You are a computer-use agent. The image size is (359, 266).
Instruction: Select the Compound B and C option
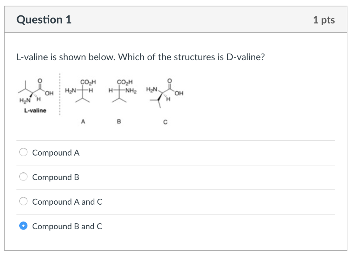pyautogui.click(x=23, y=226)
